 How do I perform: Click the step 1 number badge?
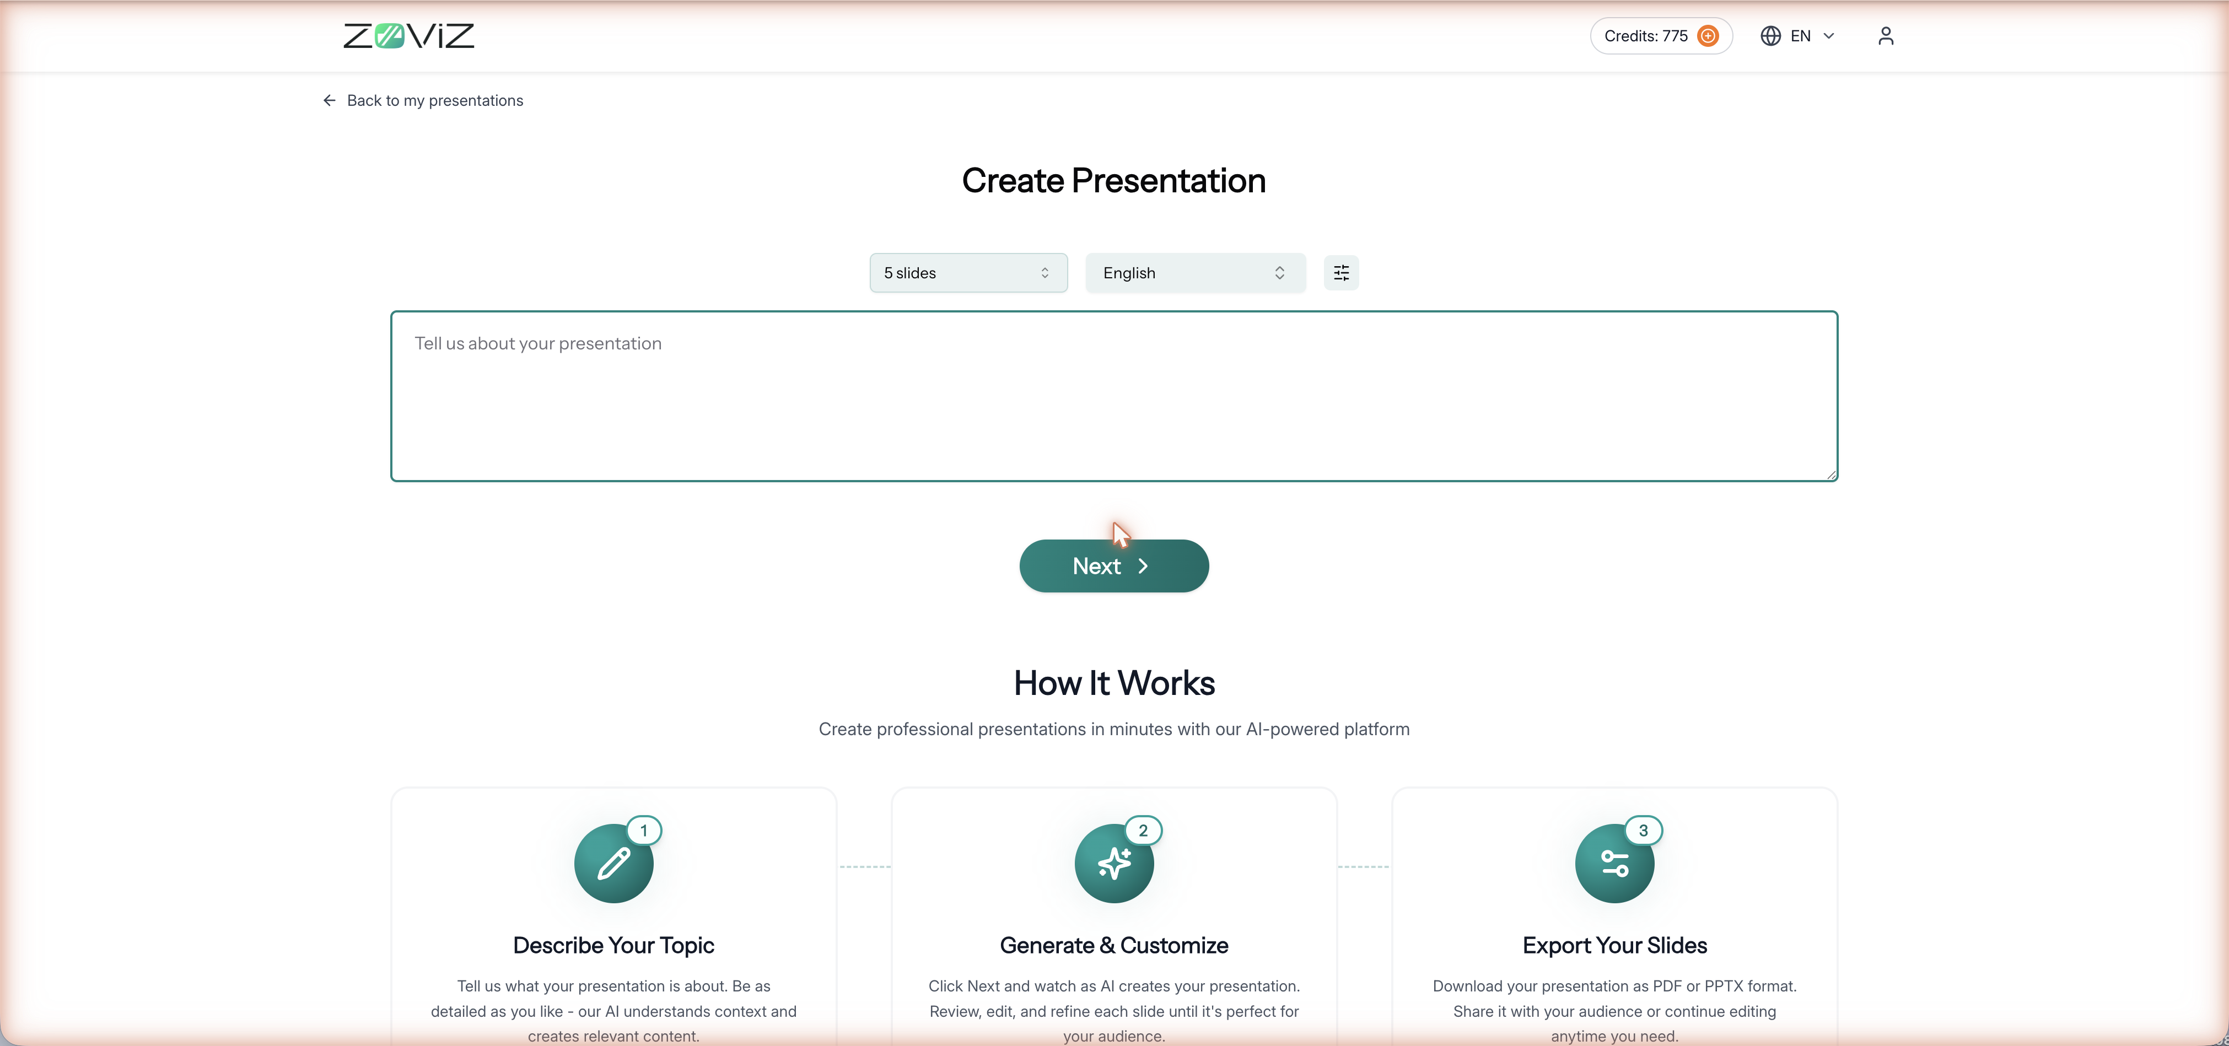tap(643, 831)
